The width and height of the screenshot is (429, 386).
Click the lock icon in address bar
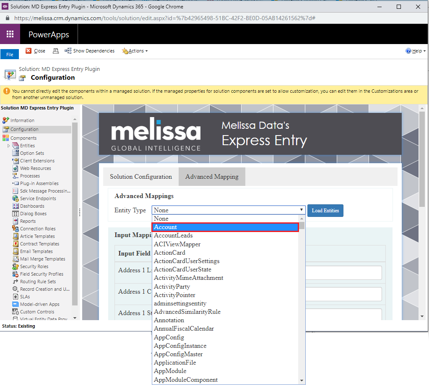pos(8,18)
